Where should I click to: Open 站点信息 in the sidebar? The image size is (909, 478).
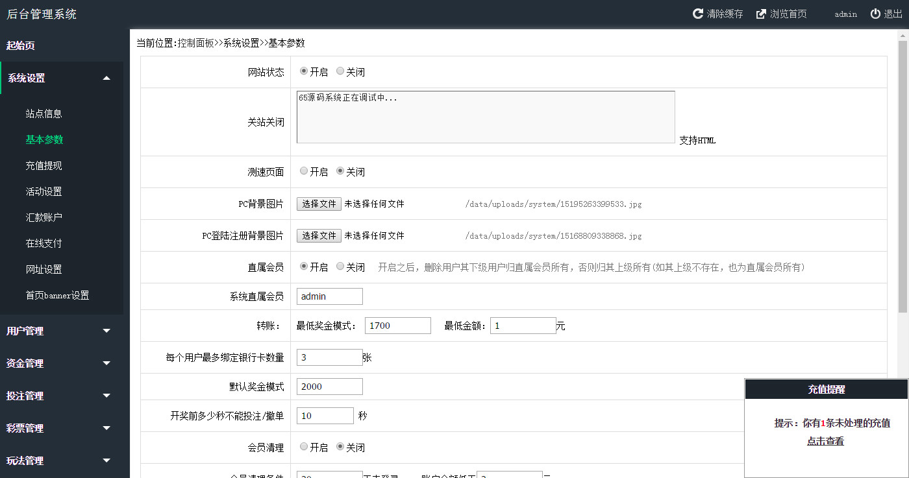click(44, 114)
